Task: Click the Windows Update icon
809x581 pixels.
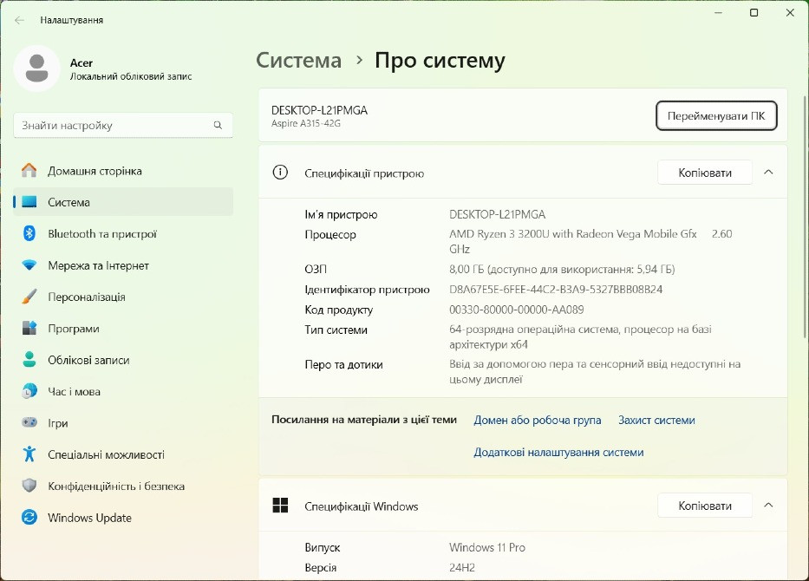Action: coord(31,517)
